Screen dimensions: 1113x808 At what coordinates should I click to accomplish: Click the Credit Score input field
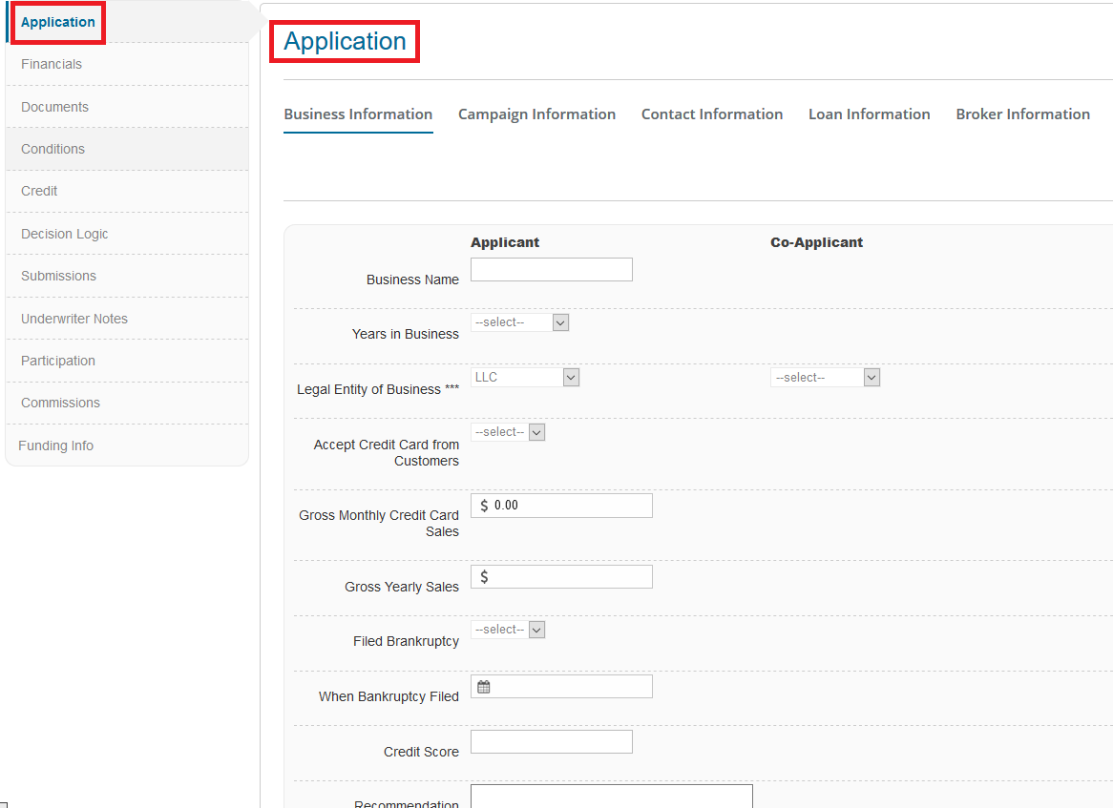click(552, 742)
